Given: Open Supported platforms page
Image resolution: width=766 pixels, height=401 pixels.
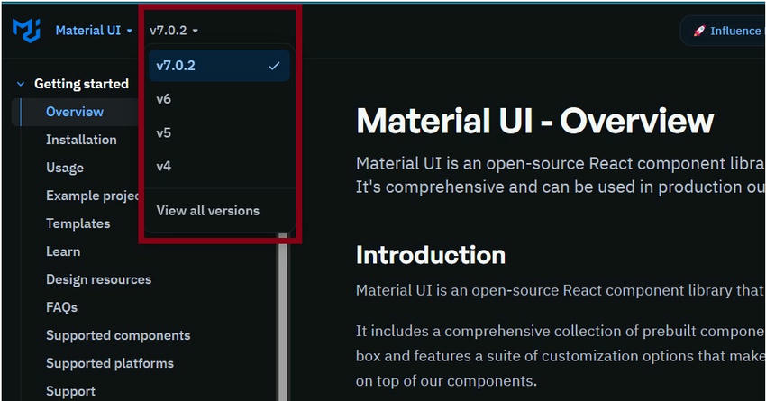Looking at the screenshot, I should click(110, 363).
